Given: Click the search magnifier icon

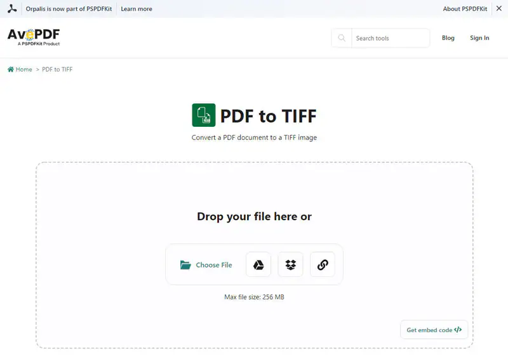Looking at the screenshot, I should [342, 38].
